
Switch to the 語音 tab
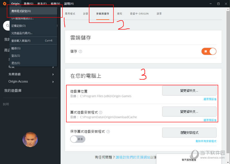(159, 13)
